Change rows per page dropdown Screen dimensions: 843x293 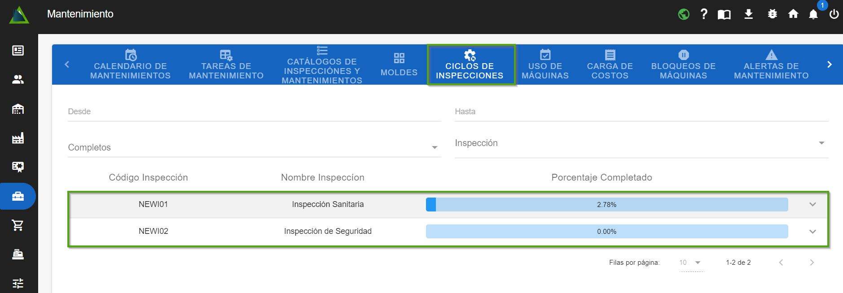pyautogui.click(x=691, y=263)
